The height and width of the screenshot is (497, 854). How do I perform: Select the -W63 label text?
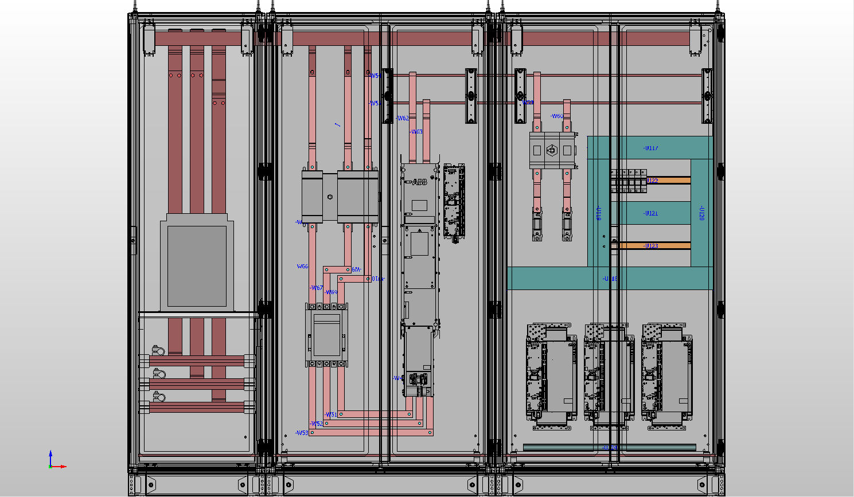pos(416,132)
